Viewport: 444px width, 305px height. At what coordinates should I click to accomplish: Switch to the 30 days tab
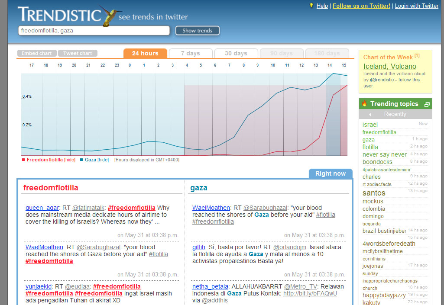pos(236,53)
